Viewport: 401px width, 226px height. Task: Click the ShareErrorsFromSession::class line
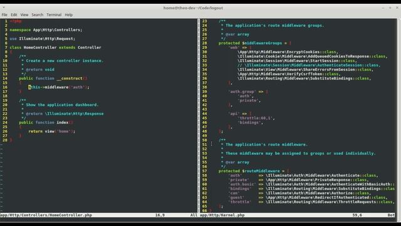click(x=305, y=70)
